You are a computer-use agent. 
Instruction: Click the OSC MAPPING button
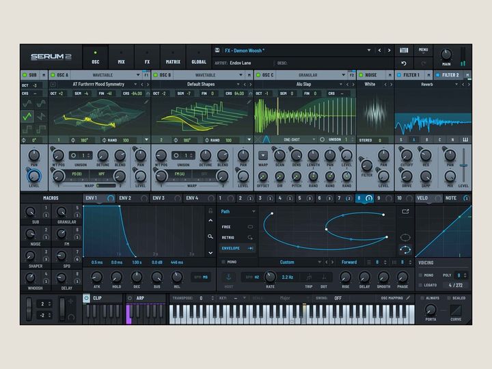tap(392, 298)
